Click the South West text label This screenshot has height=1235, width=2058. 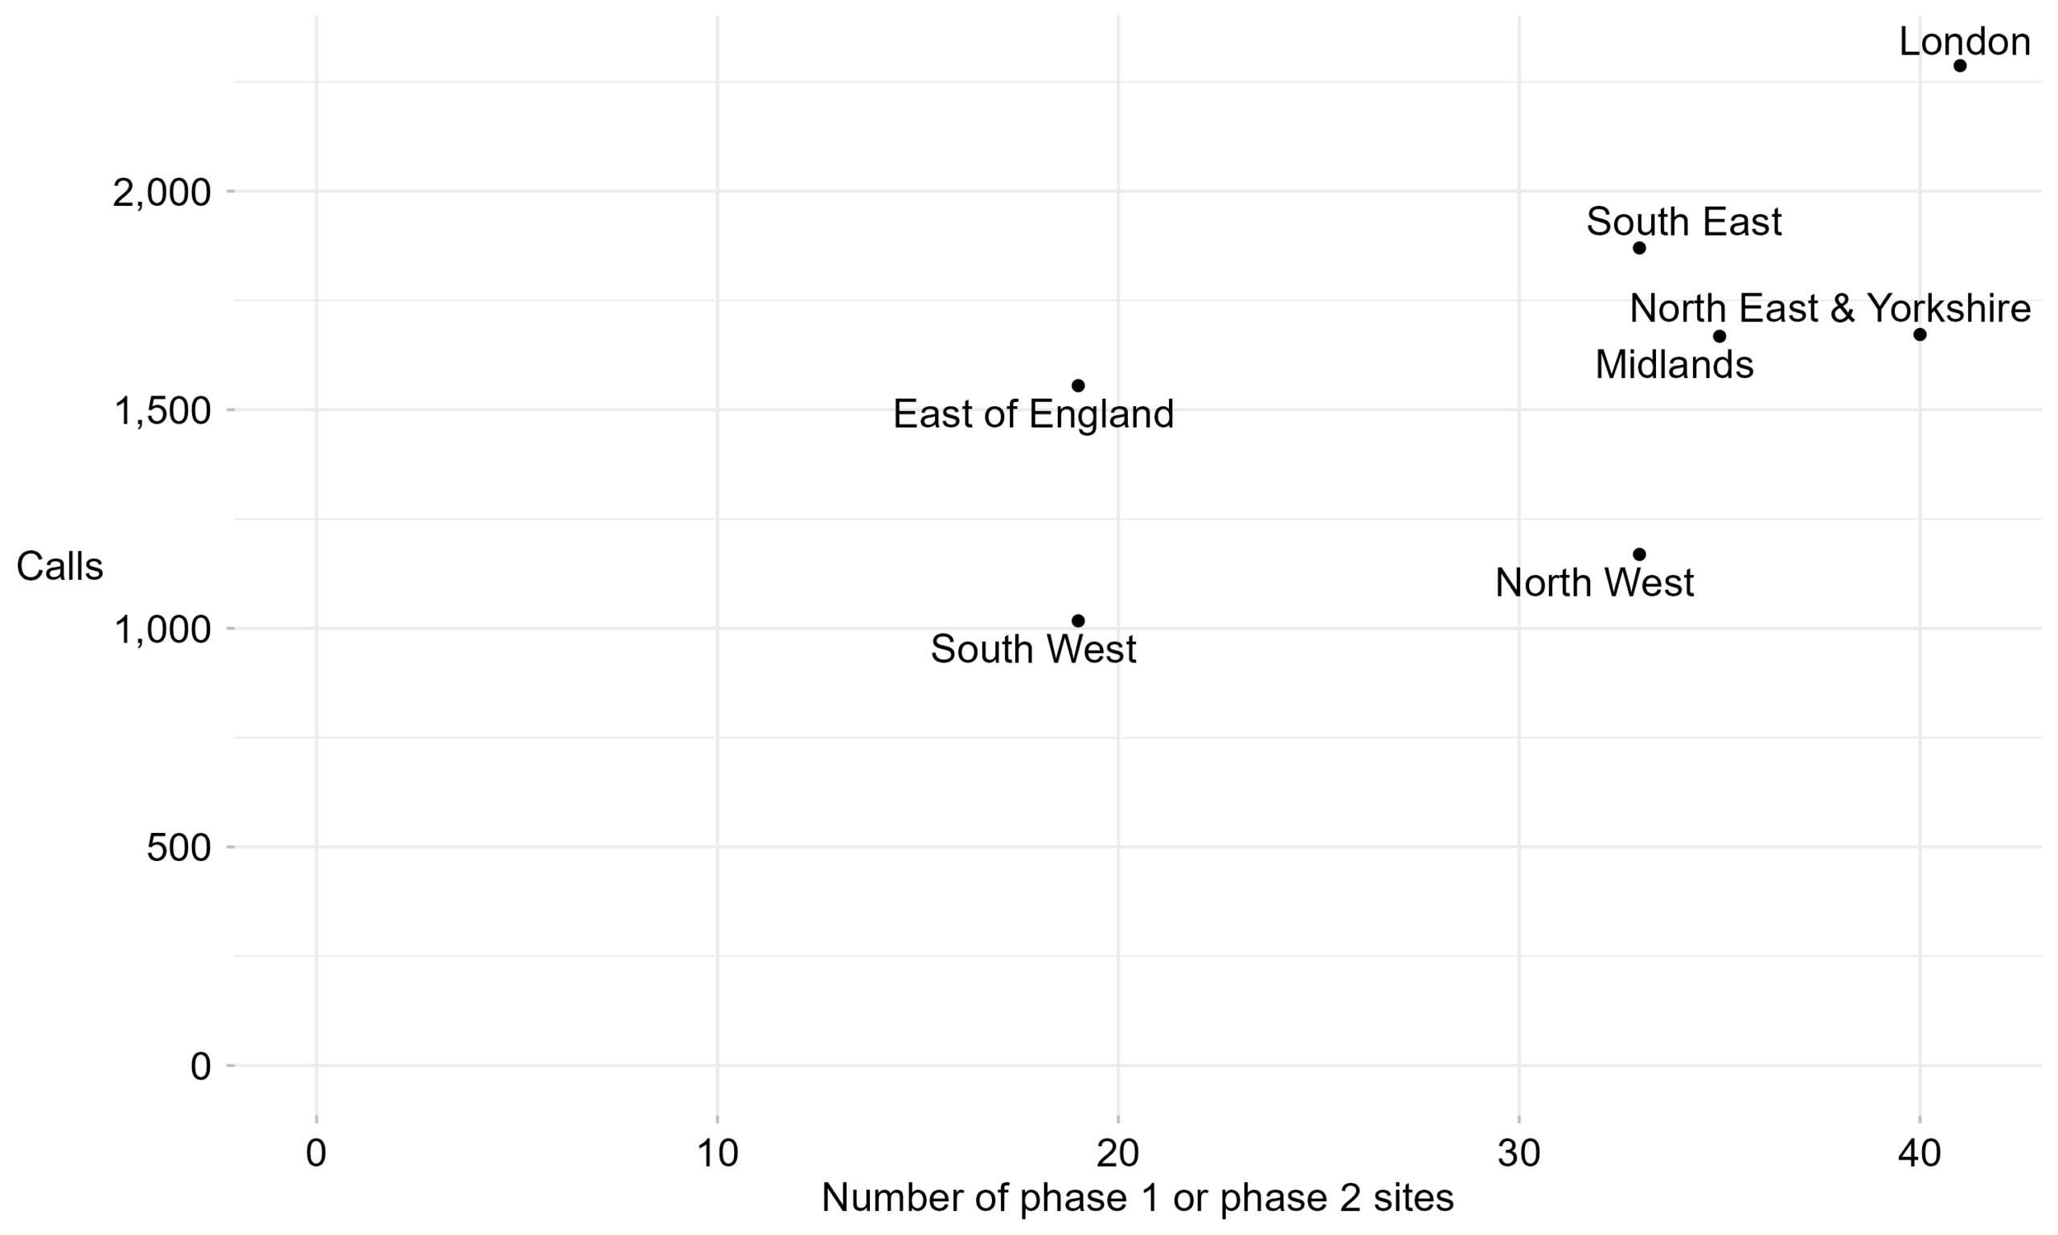point(1033,649)
